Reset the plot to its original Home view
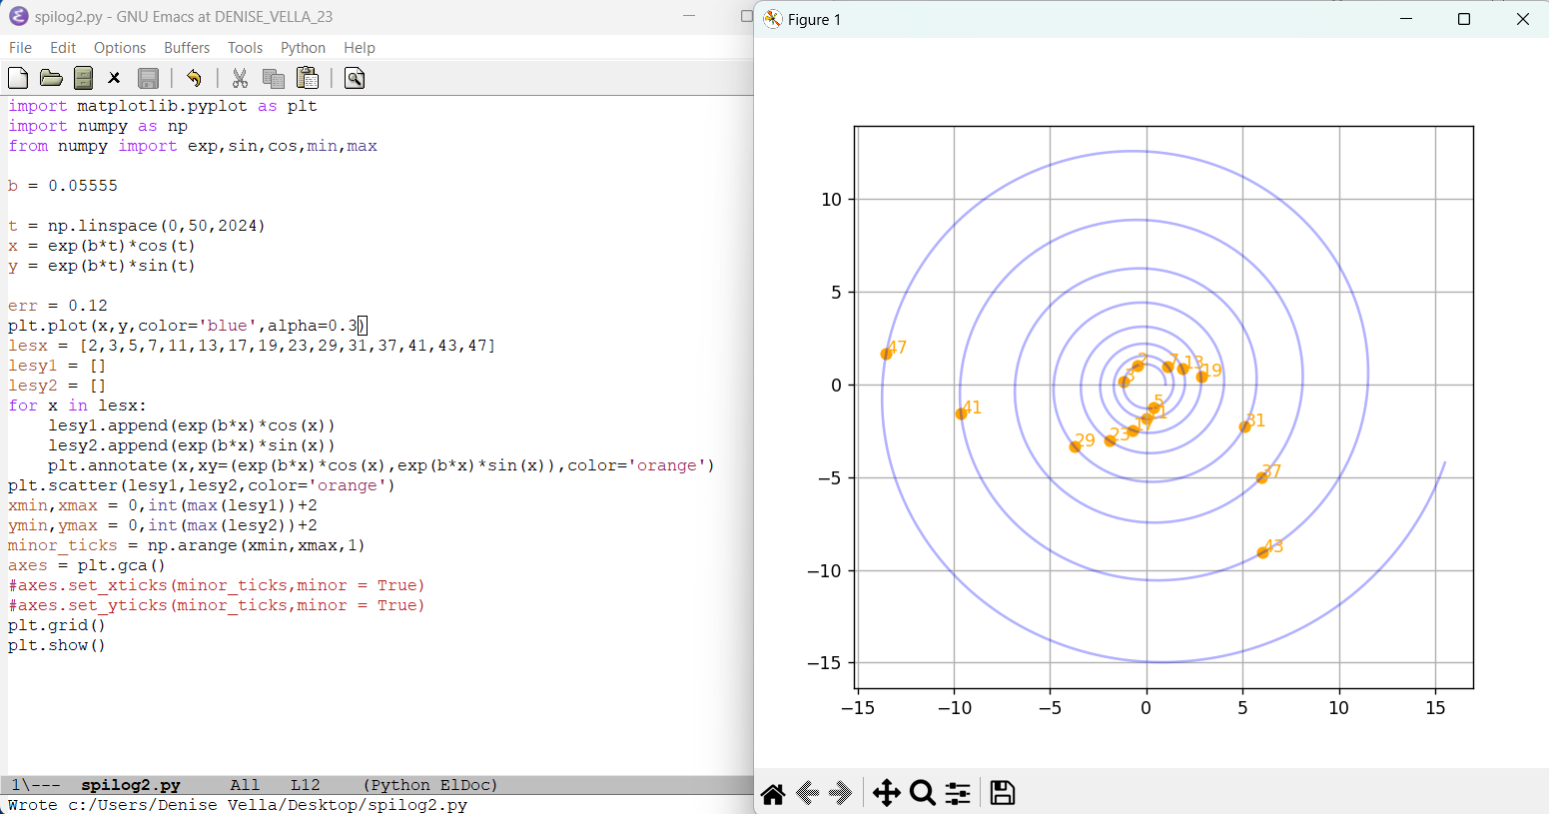Viewport: 1549px width, 814px height. (x=772, y=793)
